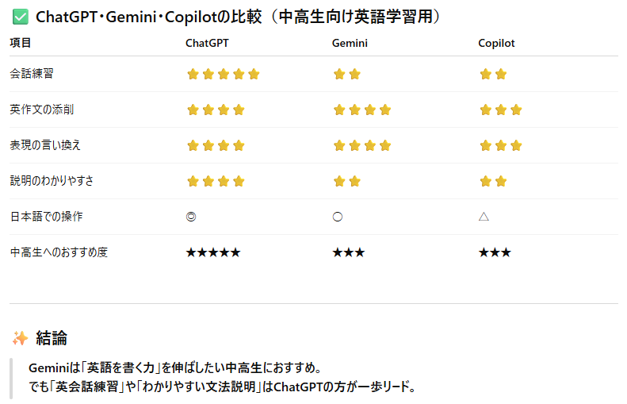This screenshot has height=404, width=627.
Task: Click the ○ symbol in the Gemini column
Action: (x=338, y=217)
